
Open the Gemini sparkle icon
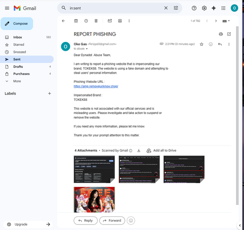214,8
